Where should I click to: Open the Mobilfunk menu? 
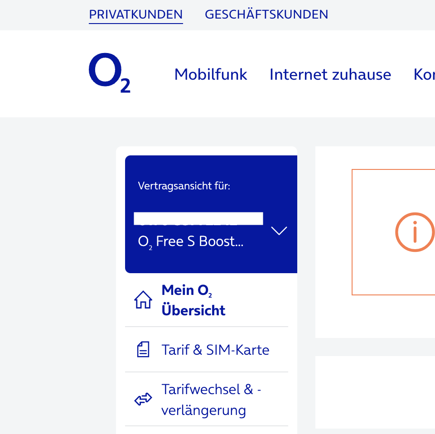(x=211, y=74)
